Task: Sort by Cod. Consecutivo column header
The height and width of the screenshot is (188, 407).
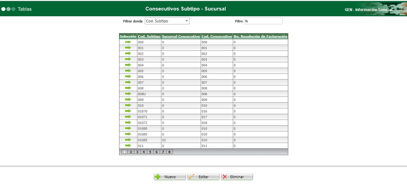Action: pyautogui.click(x=217, y=36)
